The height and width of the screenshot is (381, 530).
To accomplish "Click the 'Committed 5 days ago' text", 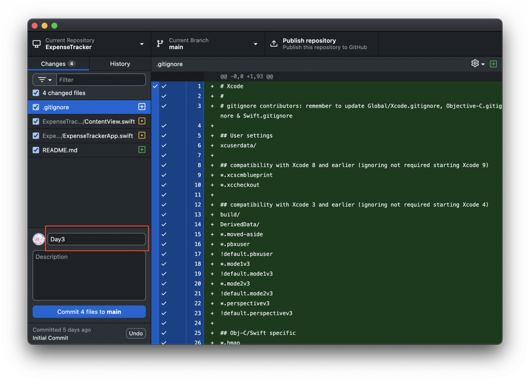I will tap(62, 330).
